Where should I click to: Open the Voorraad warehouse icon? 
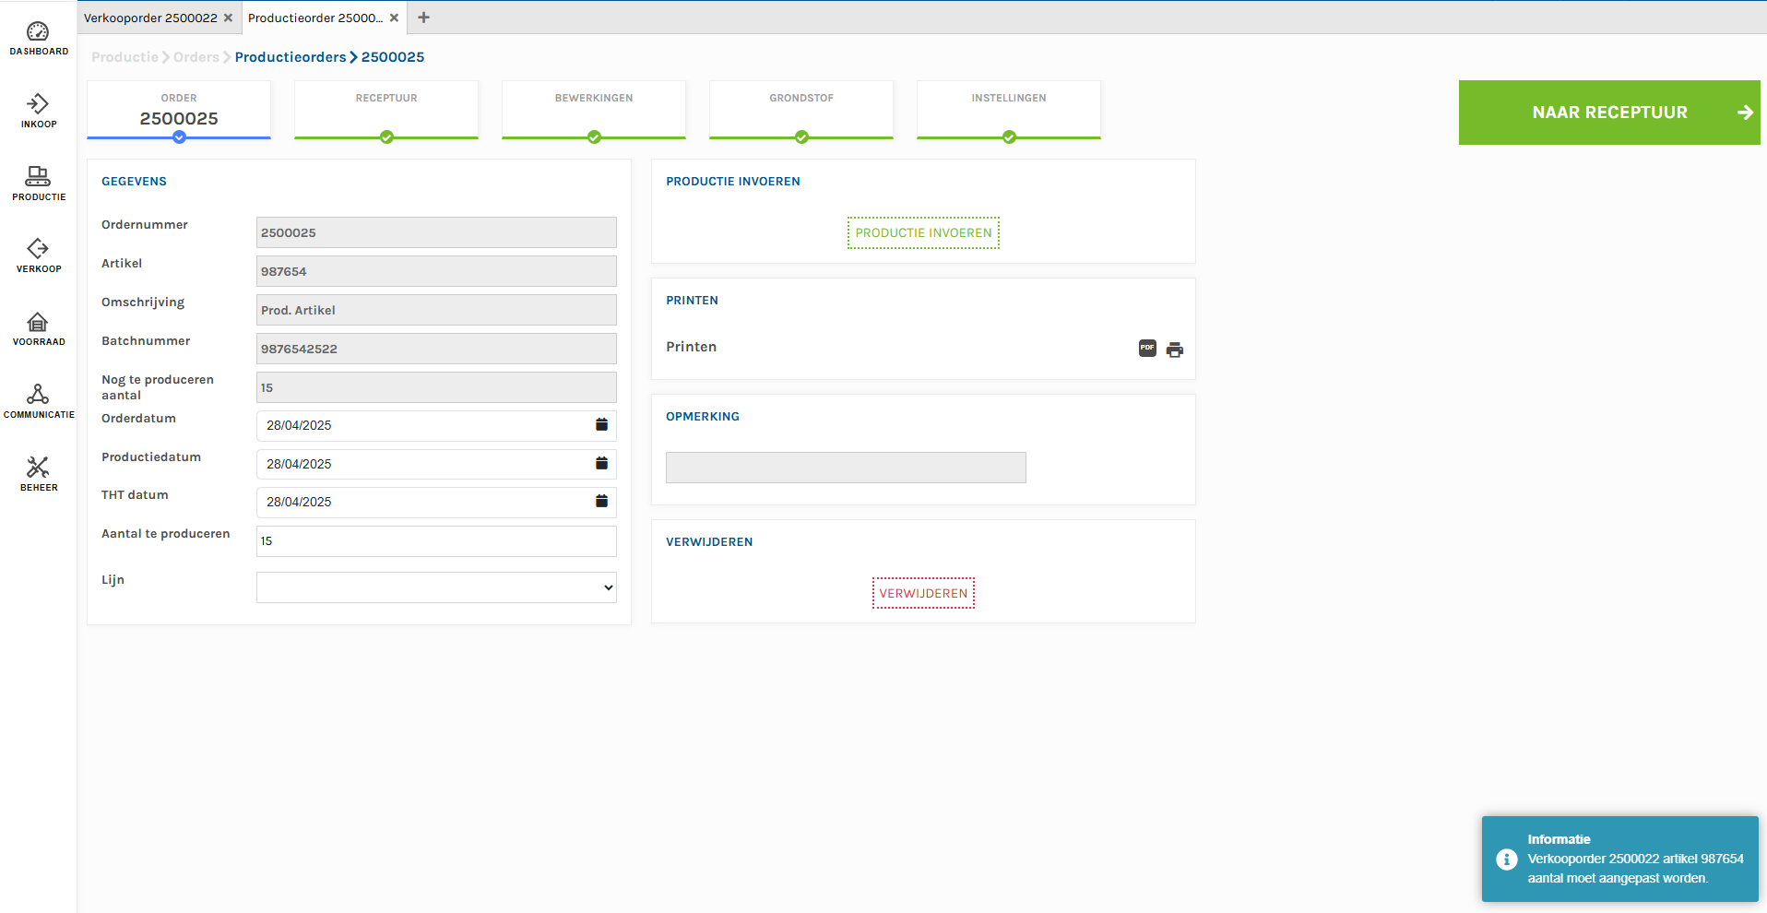click(38, 328)
